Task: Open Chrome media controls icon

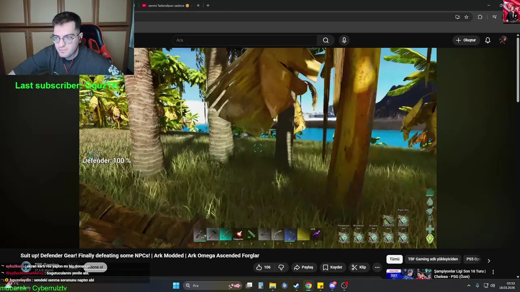Action: (x=494, y=17)
